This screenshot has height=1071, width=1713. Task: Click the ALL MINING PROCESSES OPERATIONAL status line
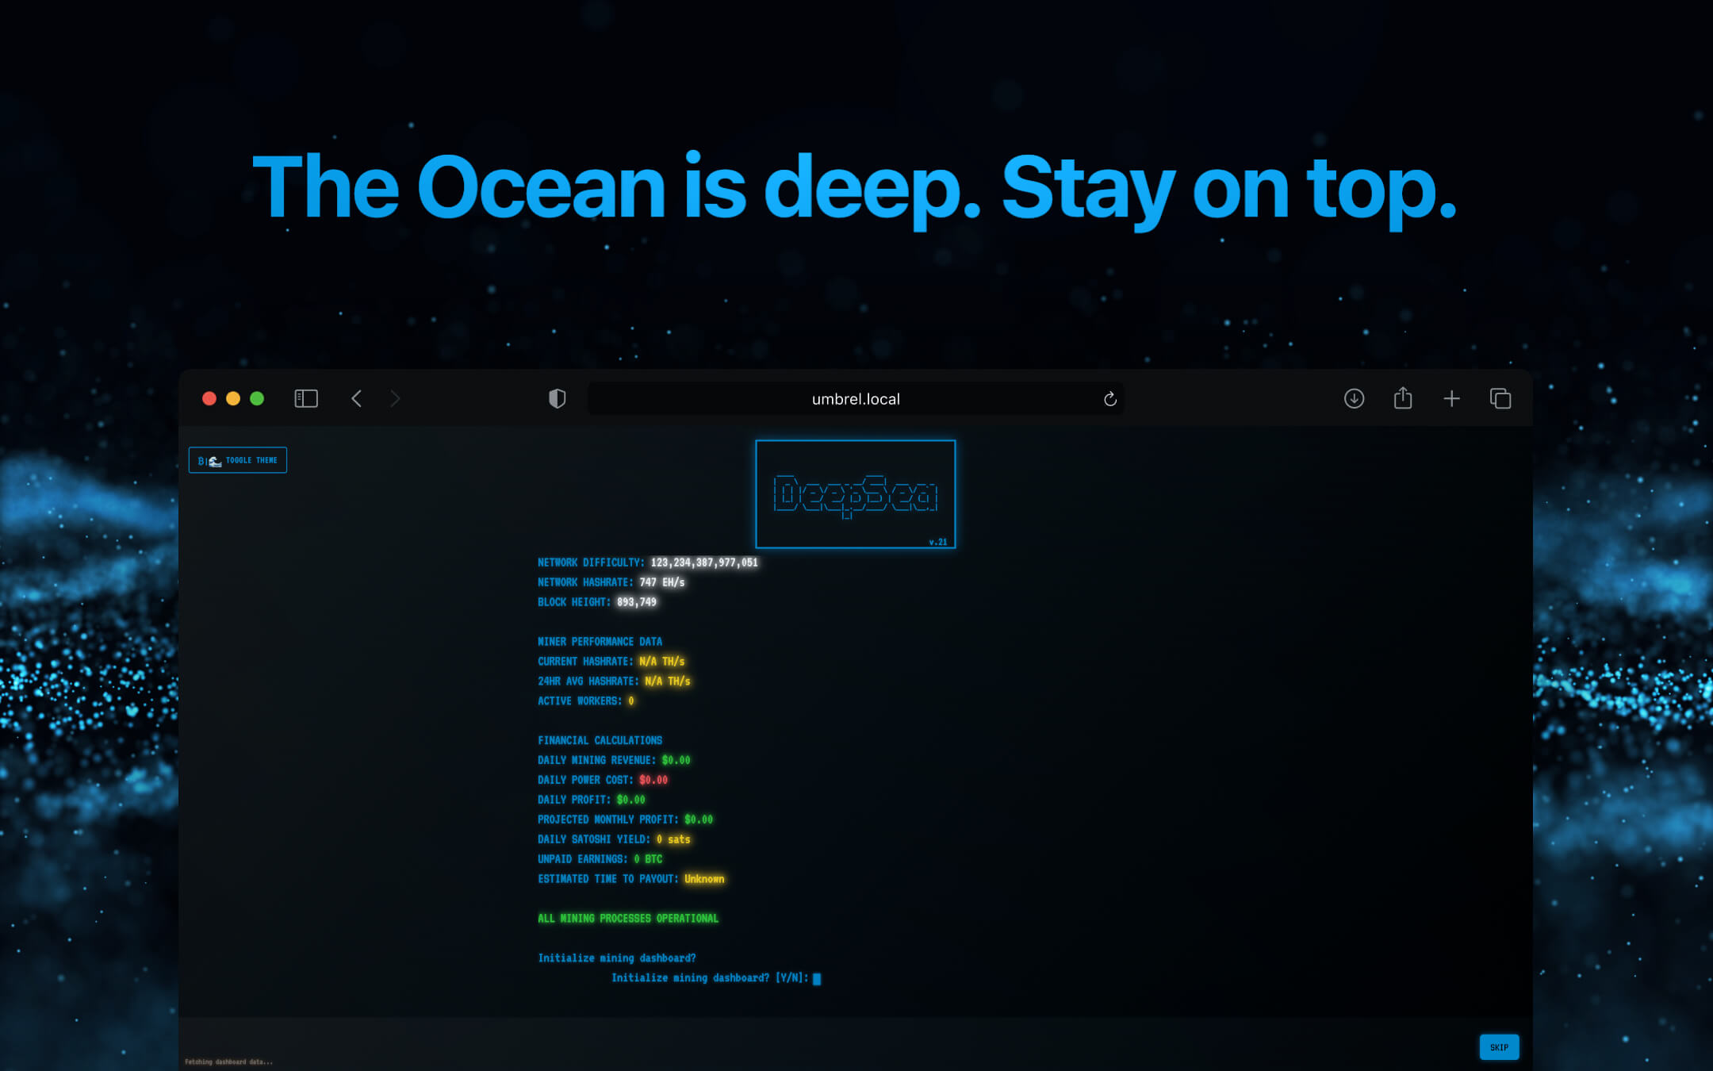pyautogui.click(x=627, y=918)
